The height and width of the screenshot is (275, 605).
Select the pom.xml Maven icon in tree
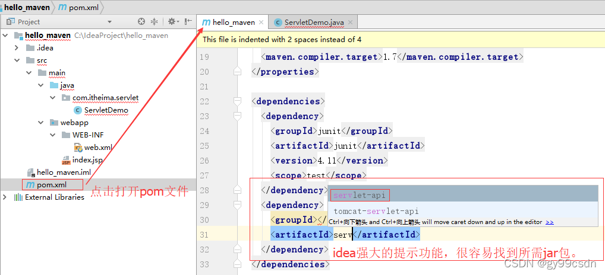pos(30,185)
